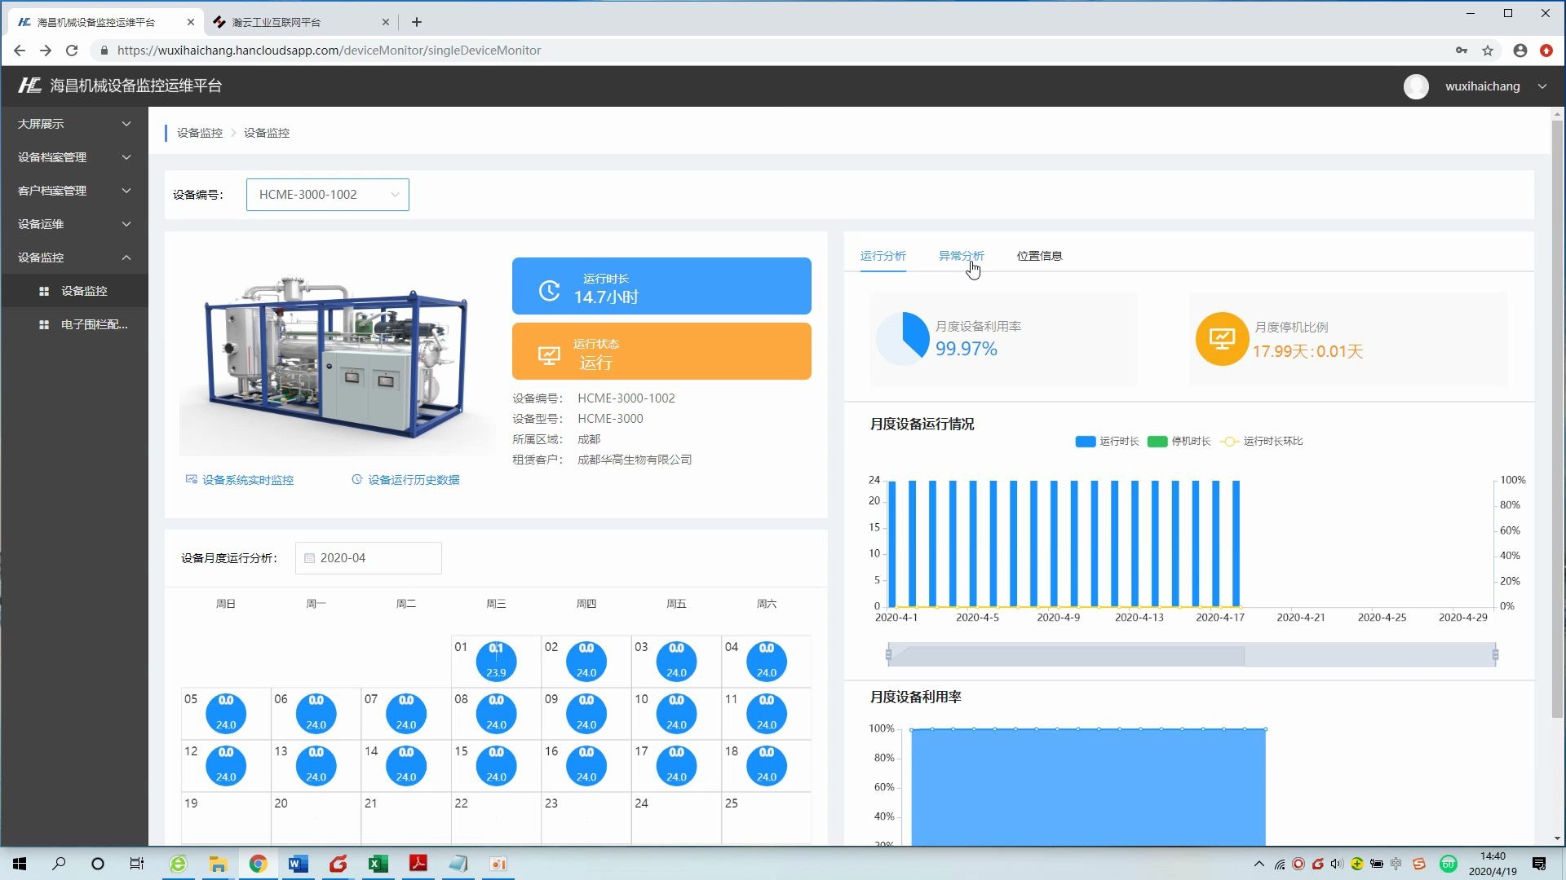Click calendar day 04 usage circle
This screenshot has height=880, width=1566.
[767, 661]
